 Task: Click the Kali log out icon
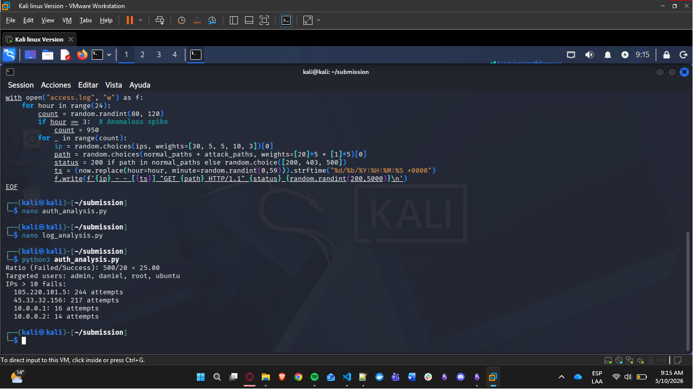[x=683, y=55]
